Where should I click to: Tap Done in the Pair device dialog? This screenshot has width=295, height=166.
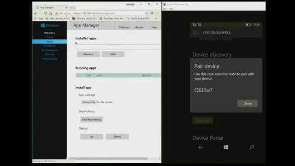248,103
